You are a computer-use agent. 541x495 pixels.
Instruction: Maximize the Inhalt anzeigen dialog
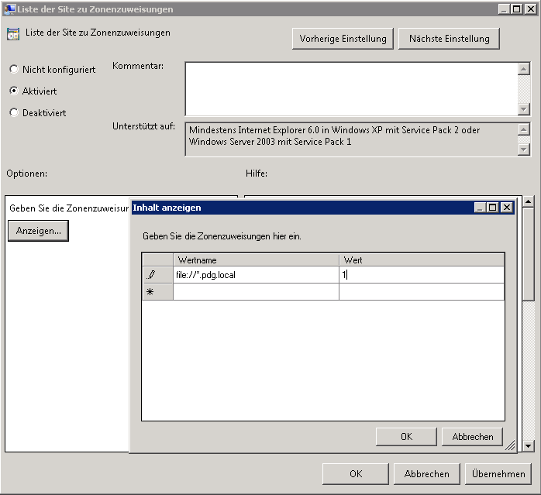(493, 208)
